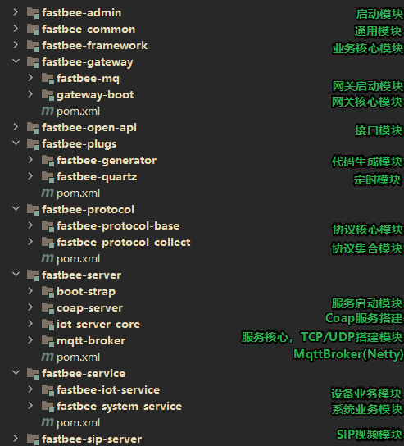
Task: Expand the fastbee-mq submodule
Action: (30, 78)
